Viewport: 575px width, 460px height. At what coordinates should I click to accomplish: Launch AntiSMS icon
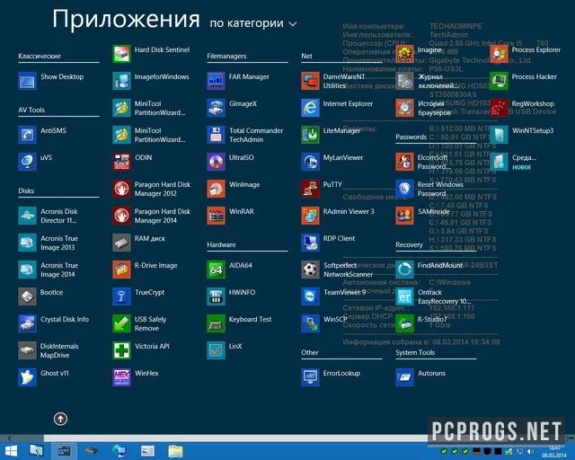pyautogui.click(x=27, y=135)
